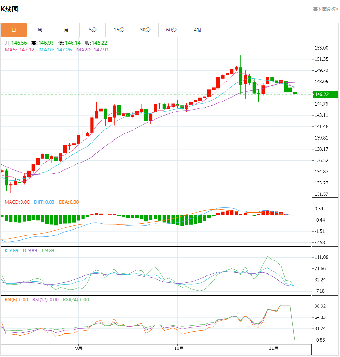Open the 5分 interval tab
Screen dimensions: 340x357
point(93,30)
